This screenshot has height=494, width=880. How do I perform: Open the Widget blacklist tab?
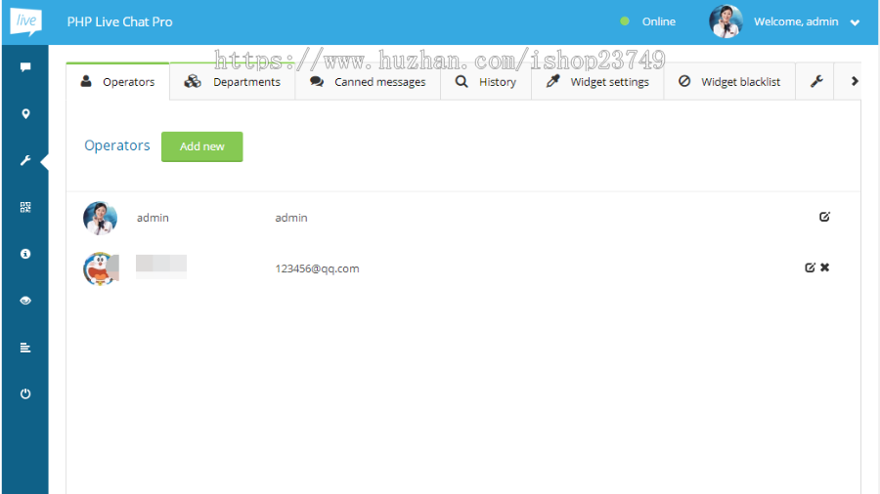pos(729,82)
